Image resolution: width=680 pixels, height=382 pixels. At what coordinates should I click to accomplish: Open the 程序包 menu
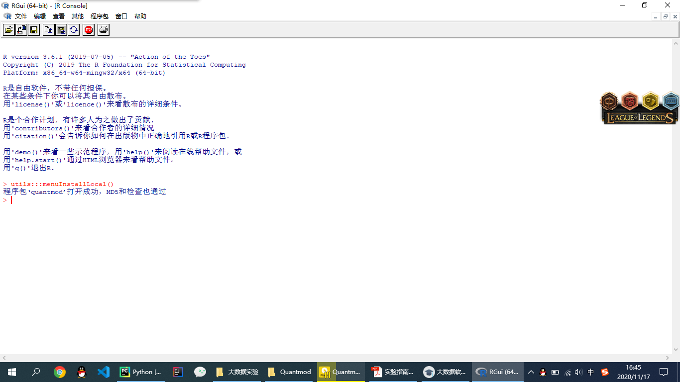point(99,16)
